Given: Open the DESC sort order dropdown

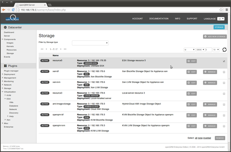Looking at the screenshot, I should click(x=200, y=50).
